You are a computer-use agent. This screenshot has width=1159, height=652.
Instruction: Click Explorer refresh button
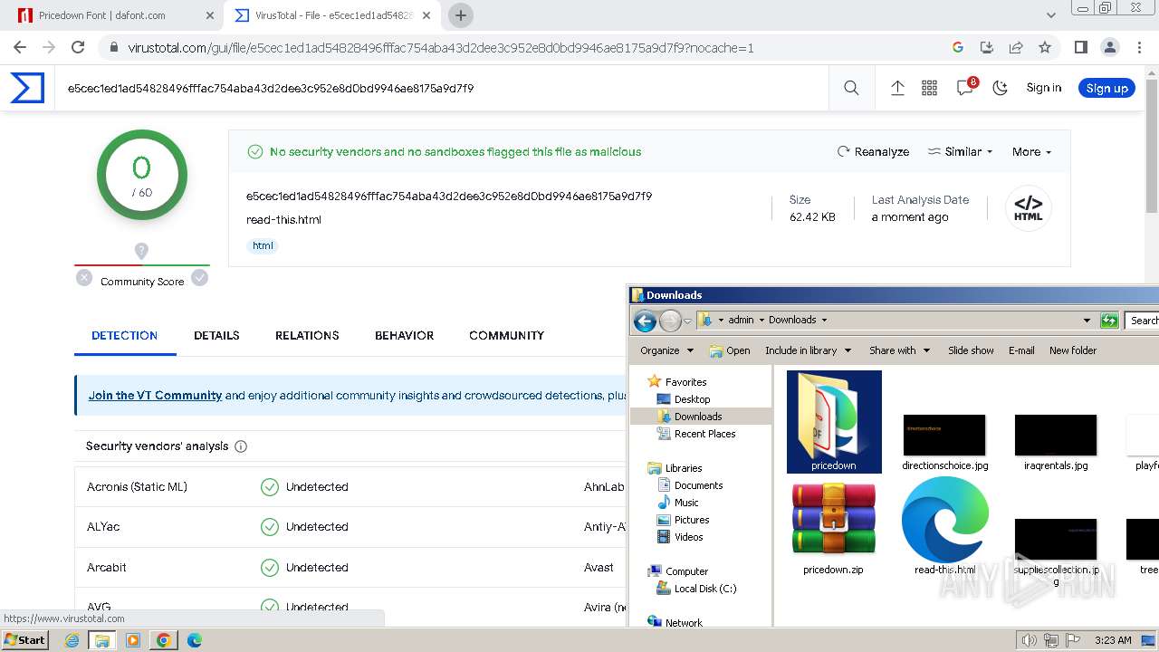tap(1109, 320)
